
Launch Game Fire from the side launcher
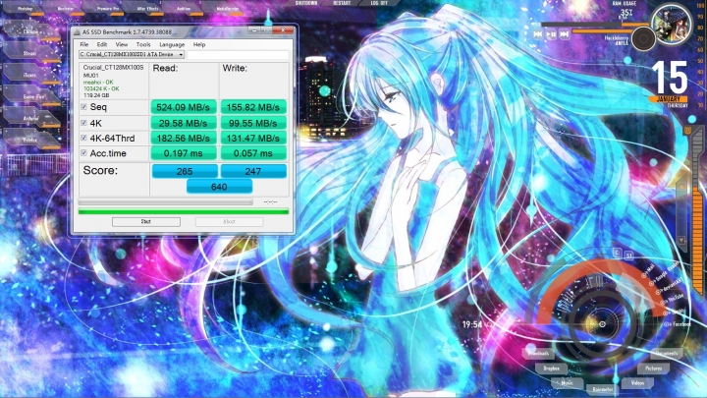(x=33, y=96)
